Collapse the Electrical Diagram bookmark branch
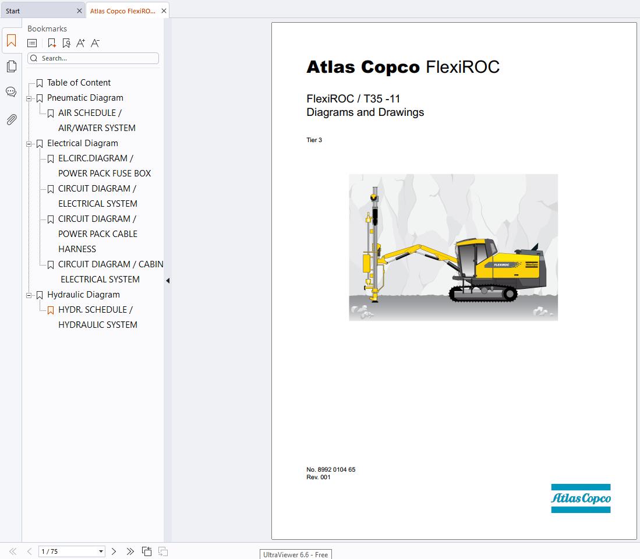Screen dimensions: 640x559 [x=29, y=144]
